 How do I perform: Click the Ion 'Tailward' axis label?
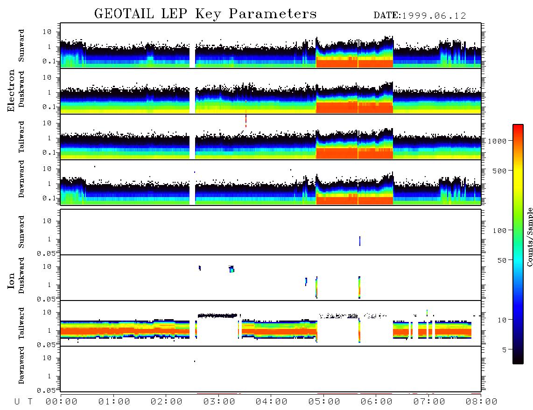tap(21, 323)
